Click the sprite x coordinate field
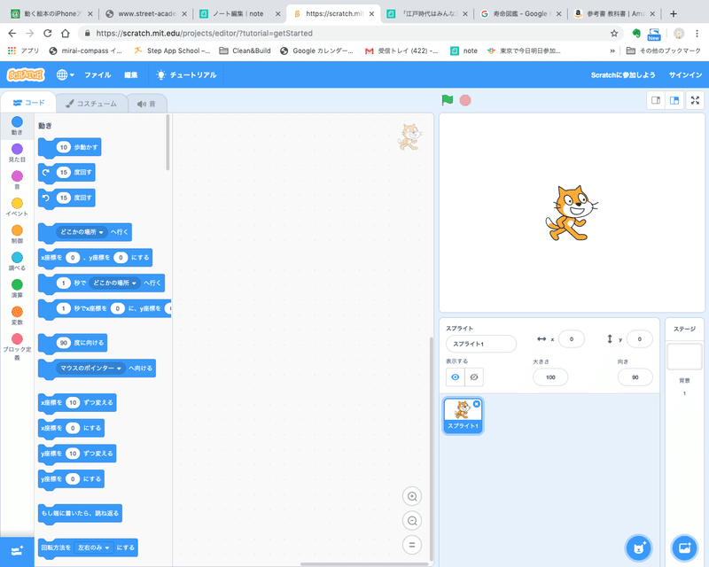This screenshot has width=709, height=567. 572,339
